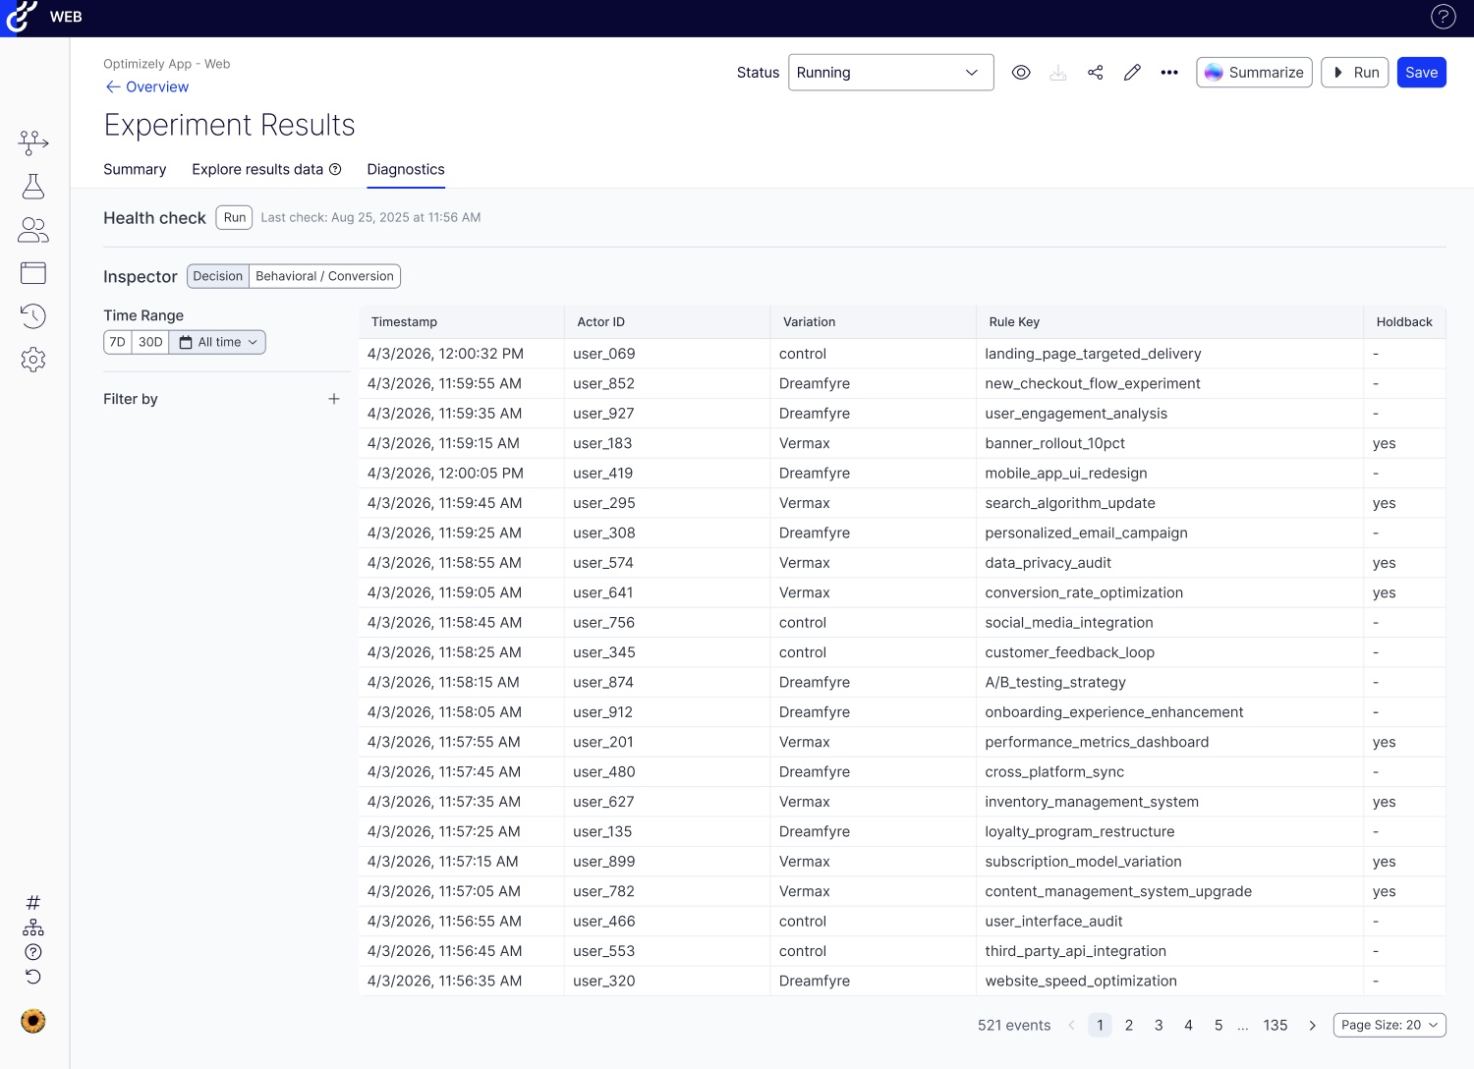Open the settings gear in sidebar

[x=32, y=360]
